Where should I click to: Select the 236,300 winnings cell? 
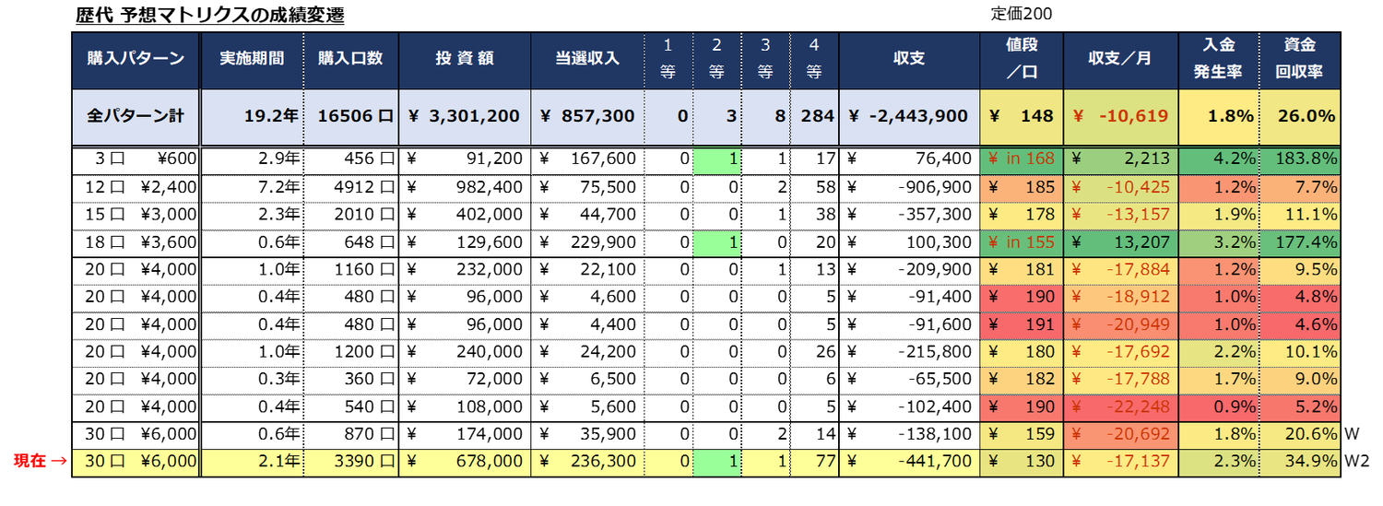(586, 463)
